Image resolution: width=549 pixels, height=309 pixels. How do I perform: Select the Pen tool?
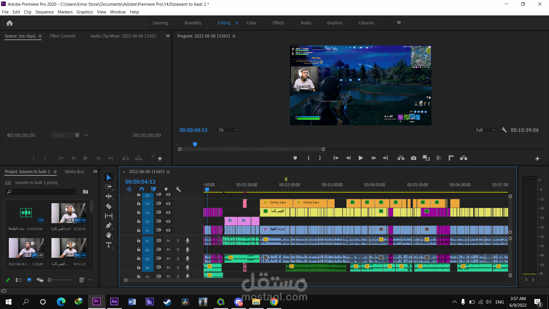[x=109, y=225]
